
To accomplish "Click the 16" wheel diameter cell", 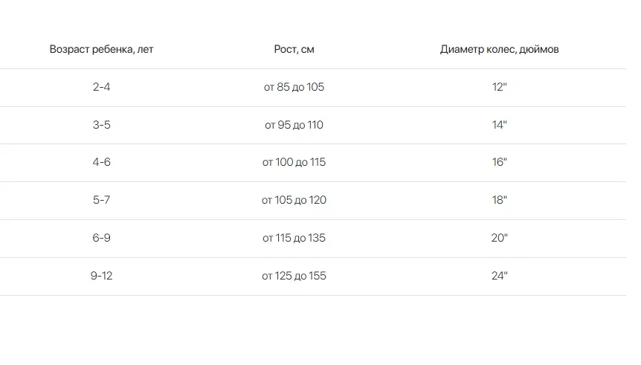I will click(x=499, y=162).
